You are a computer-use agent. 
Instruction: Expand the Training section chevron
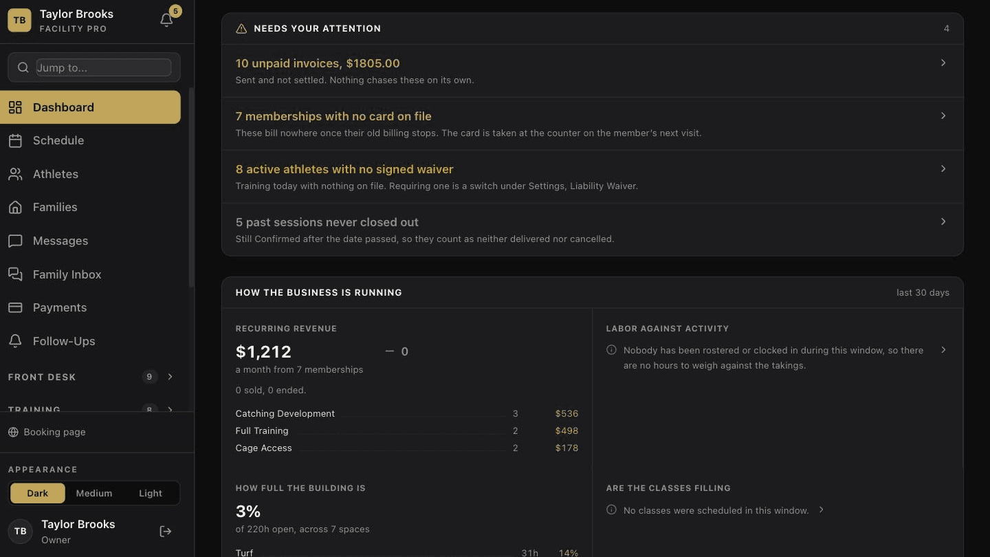[x=170, y=409]
